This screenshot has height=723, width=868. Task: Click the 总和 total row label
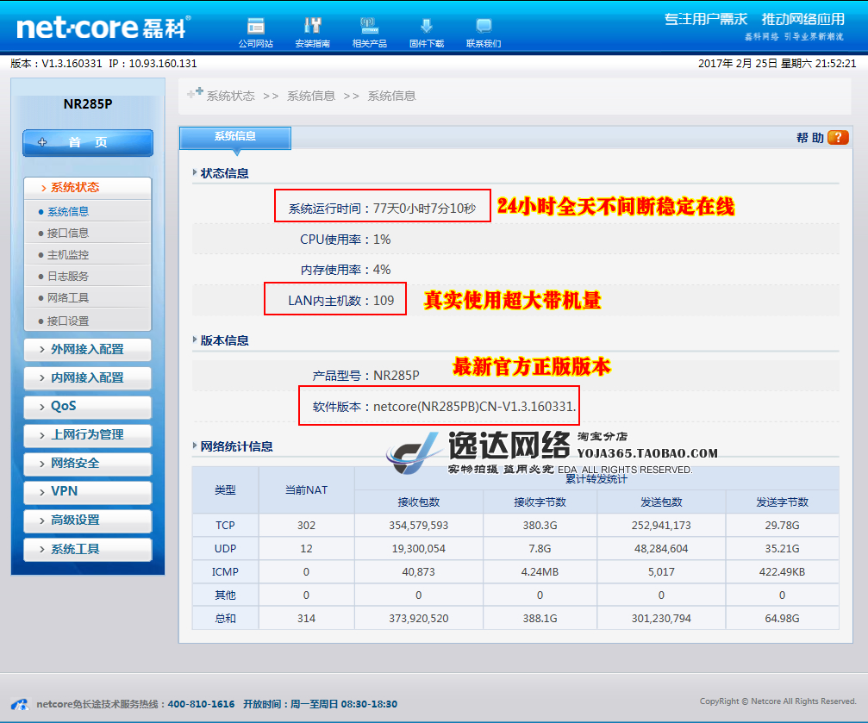(x=225, y=619)
